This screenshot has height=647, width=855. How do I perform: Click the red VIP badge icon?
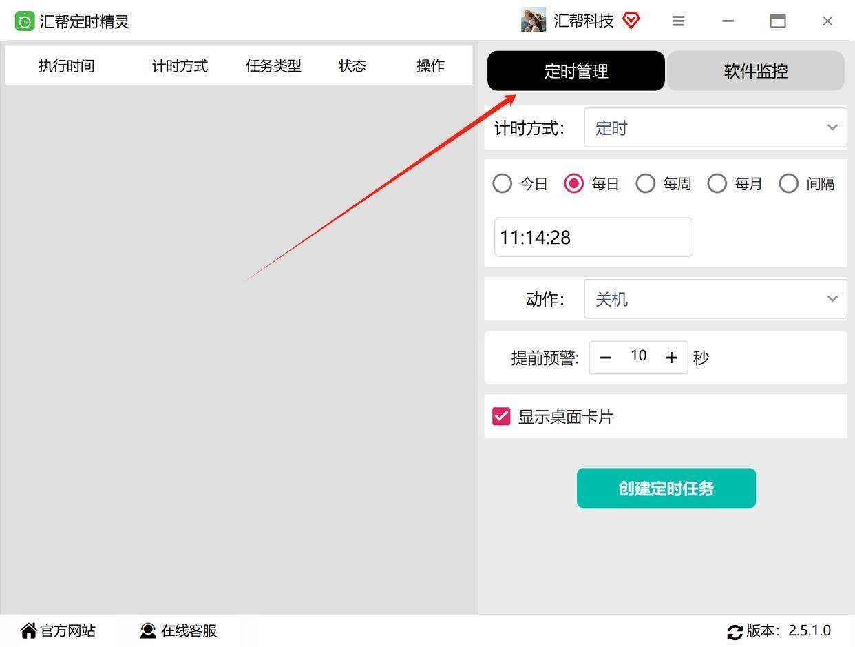[631, 21]
